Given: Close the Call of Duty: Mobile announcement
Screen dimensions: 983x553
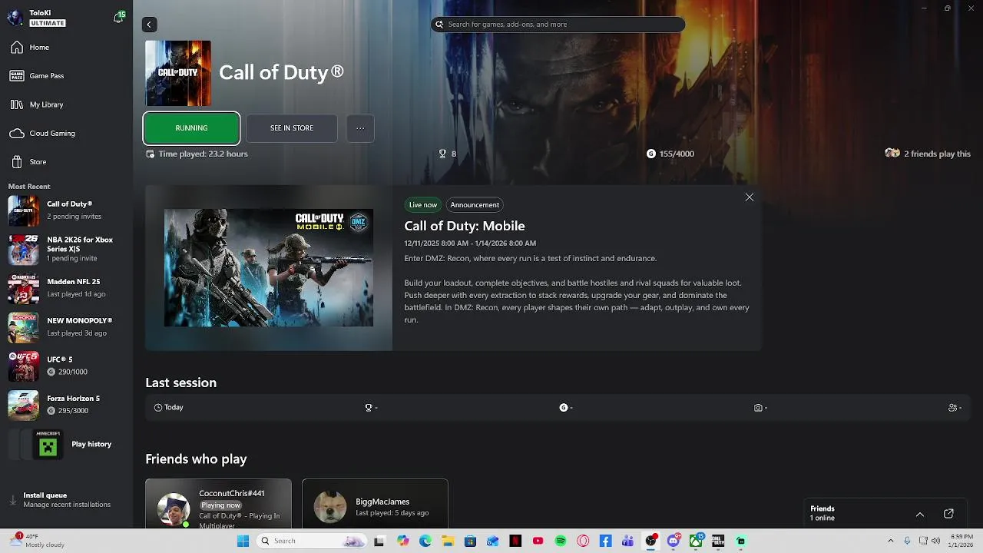Looking at the screenshot, I should click(x=750, y=197).
